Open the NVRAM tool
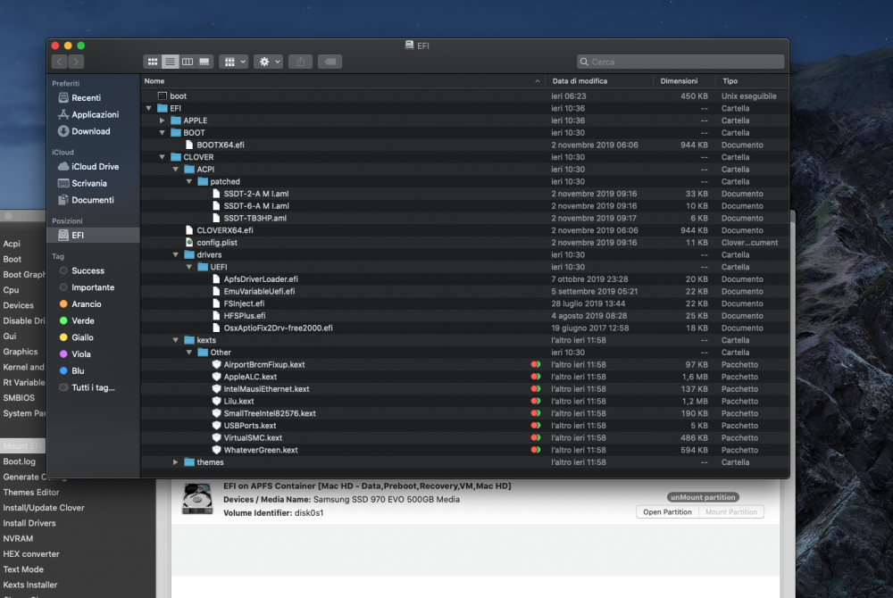This screenshot has height=598, width=893. 18,538
